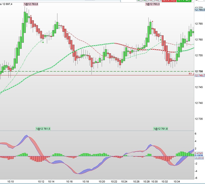
Task: Click the 12 740 price axis label
Action: click(199, 103)
